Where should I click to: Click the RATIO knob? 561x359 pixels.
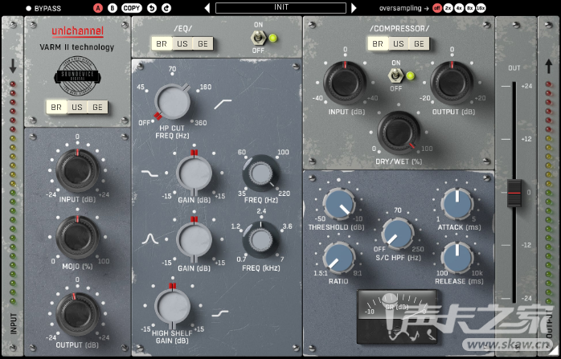(x=339, y=258)
